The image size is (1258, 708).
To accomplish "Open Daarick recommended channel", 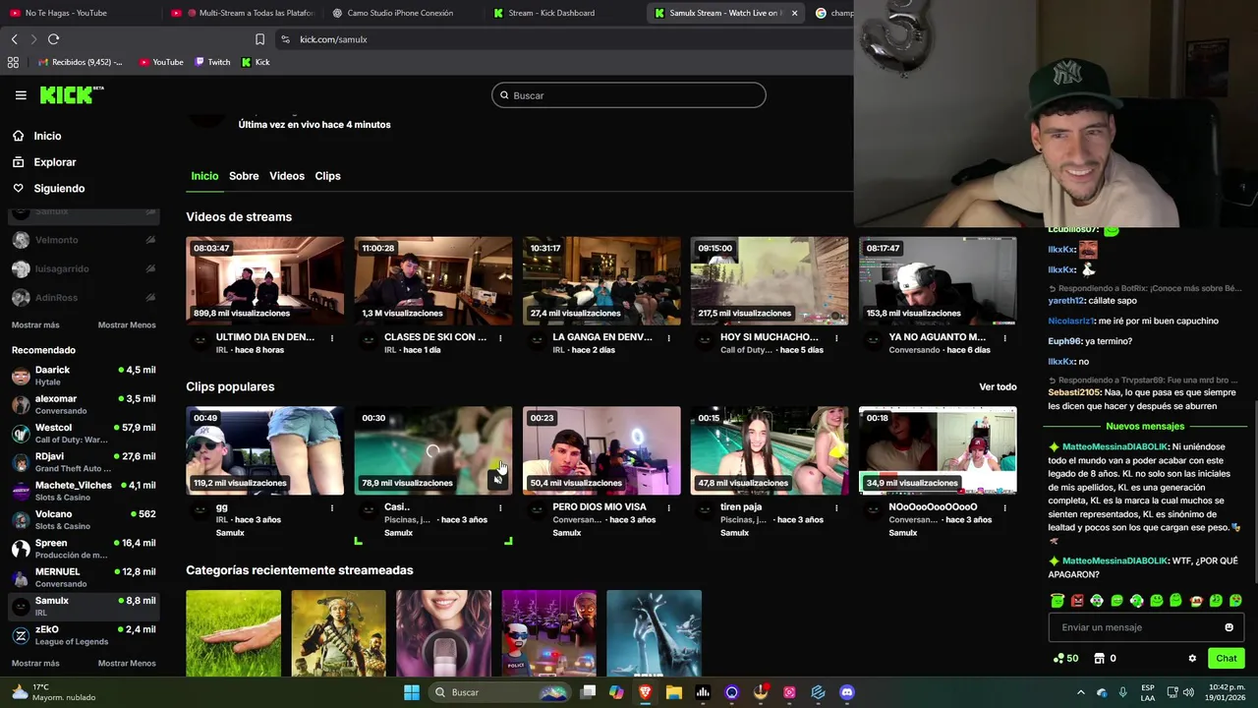I will click(84, 376).
